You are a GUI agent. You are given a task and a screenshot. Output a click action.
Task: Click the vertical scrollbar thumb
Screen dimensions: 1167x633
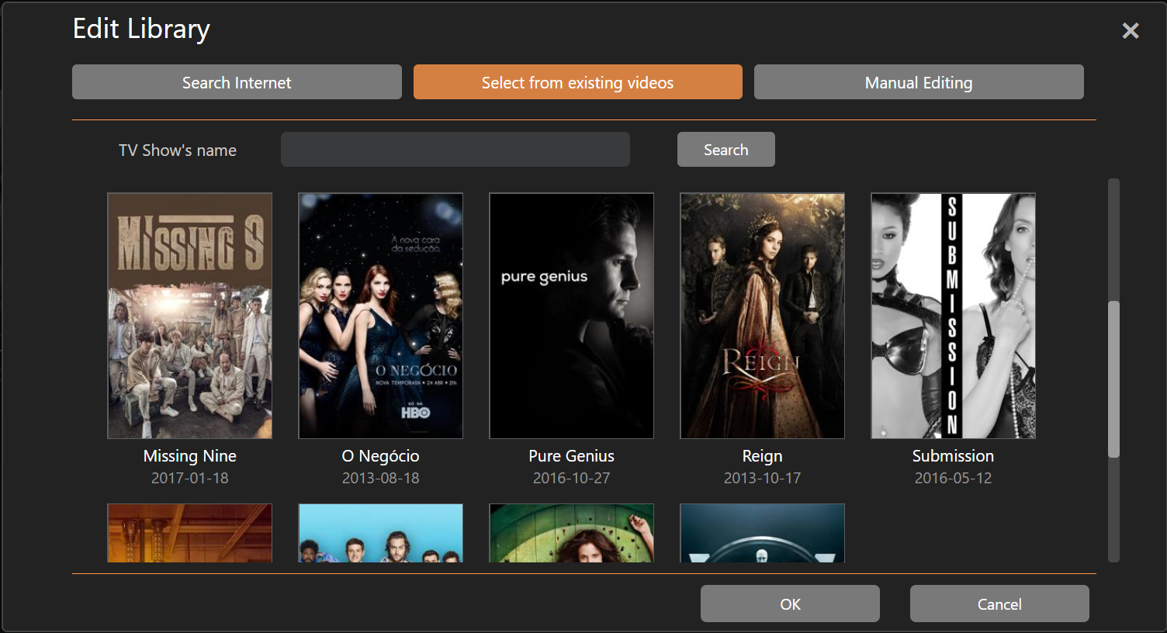click(1113, 379)
